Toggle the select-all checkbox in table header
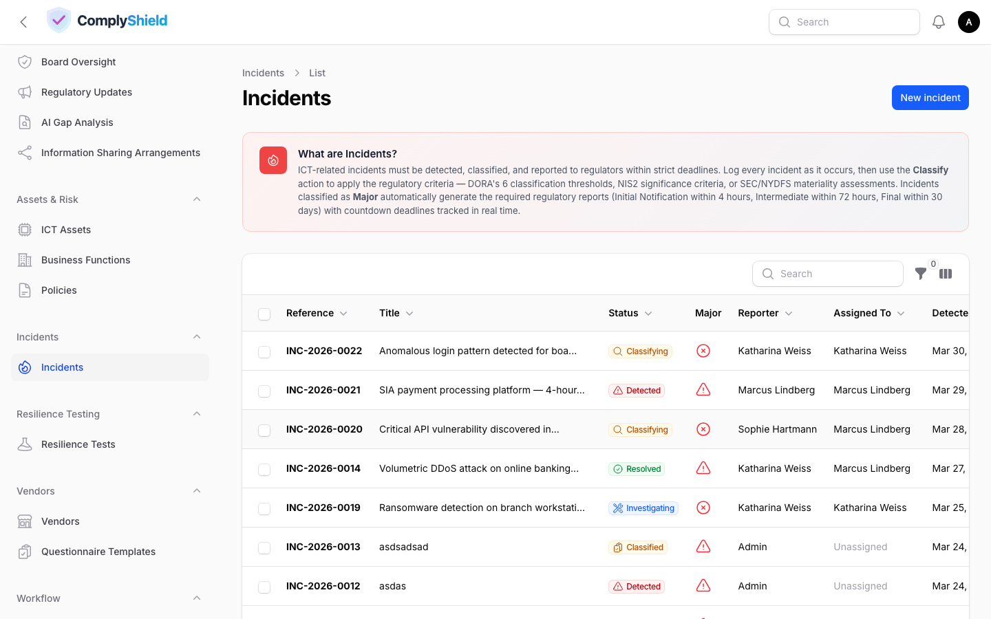The width and height of the screenshot is (991, 619). click(x=264, y=314)
